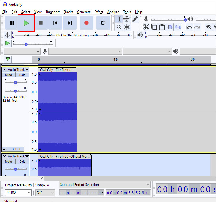Click the Cut scissors icon
The image size is (216, 202).
(x=146, y=27)
